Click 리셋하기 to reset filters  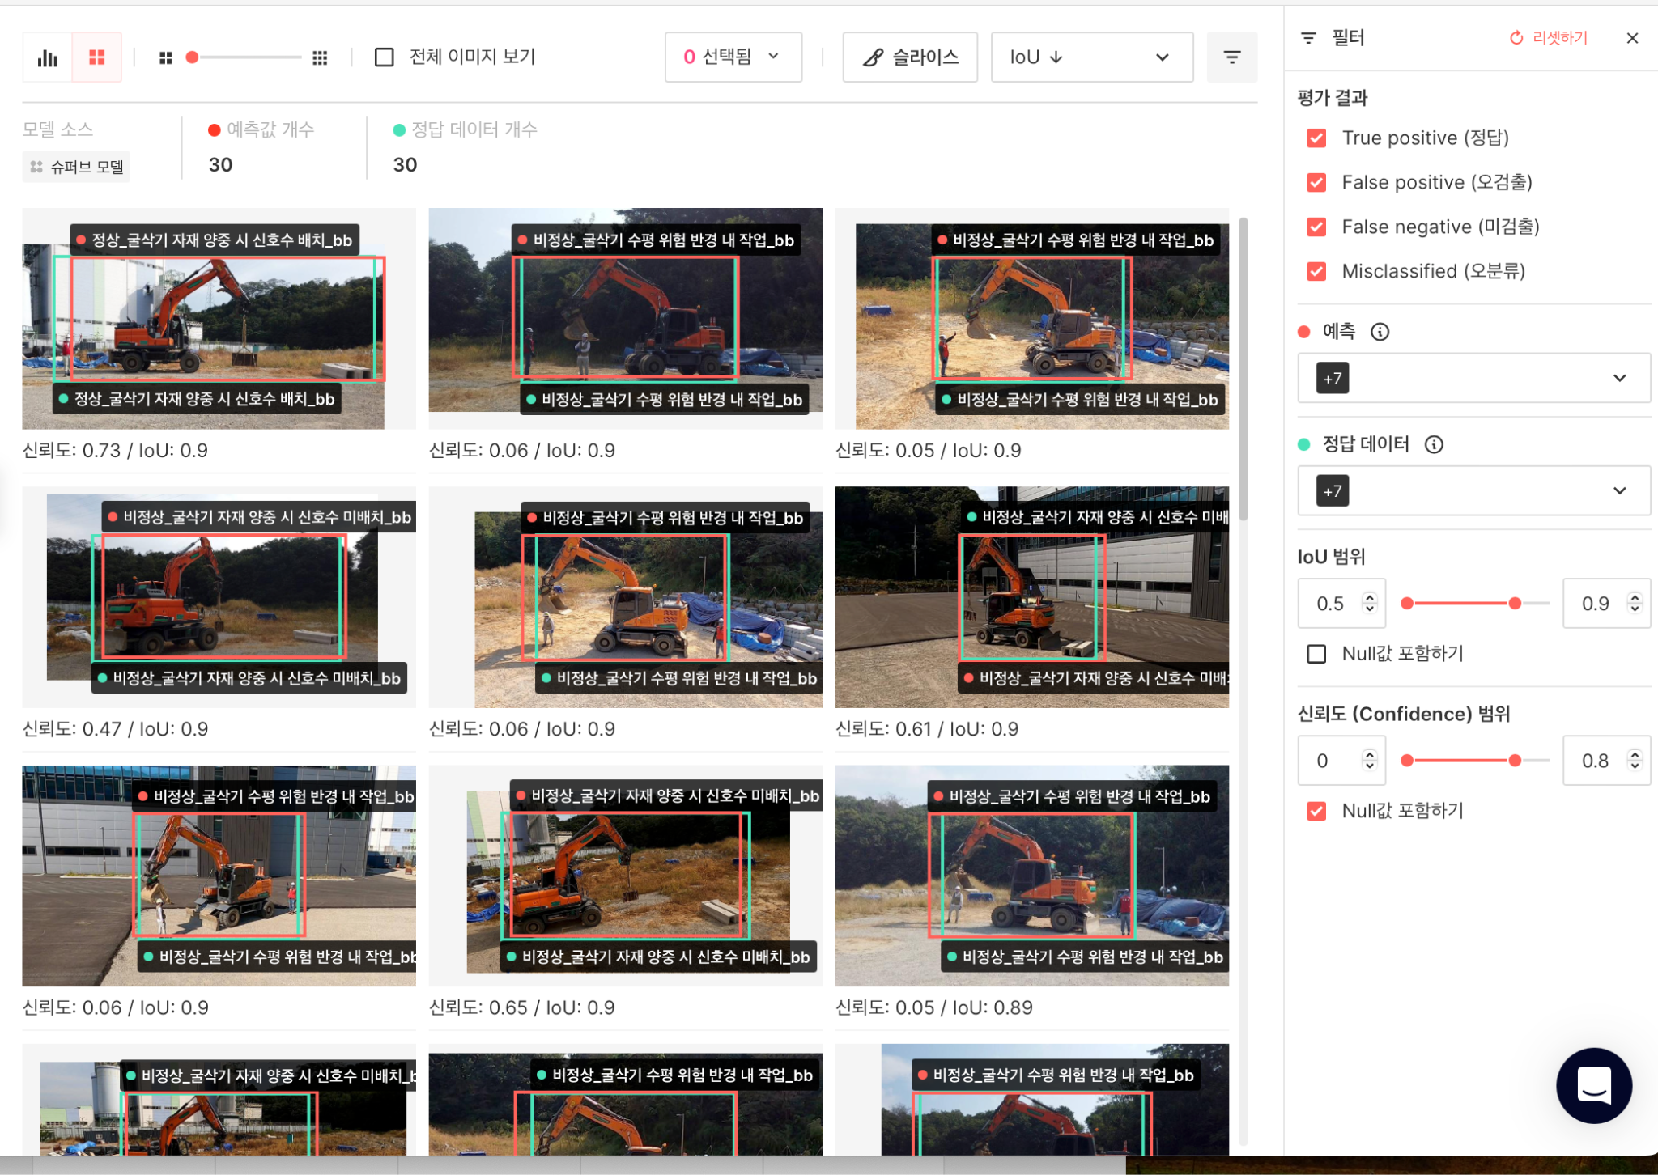click(1549, 38)
